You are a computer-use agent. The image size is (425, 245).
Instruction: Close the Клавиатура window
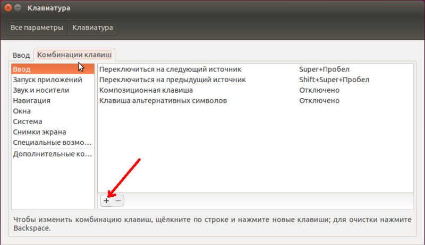(8, 8)
